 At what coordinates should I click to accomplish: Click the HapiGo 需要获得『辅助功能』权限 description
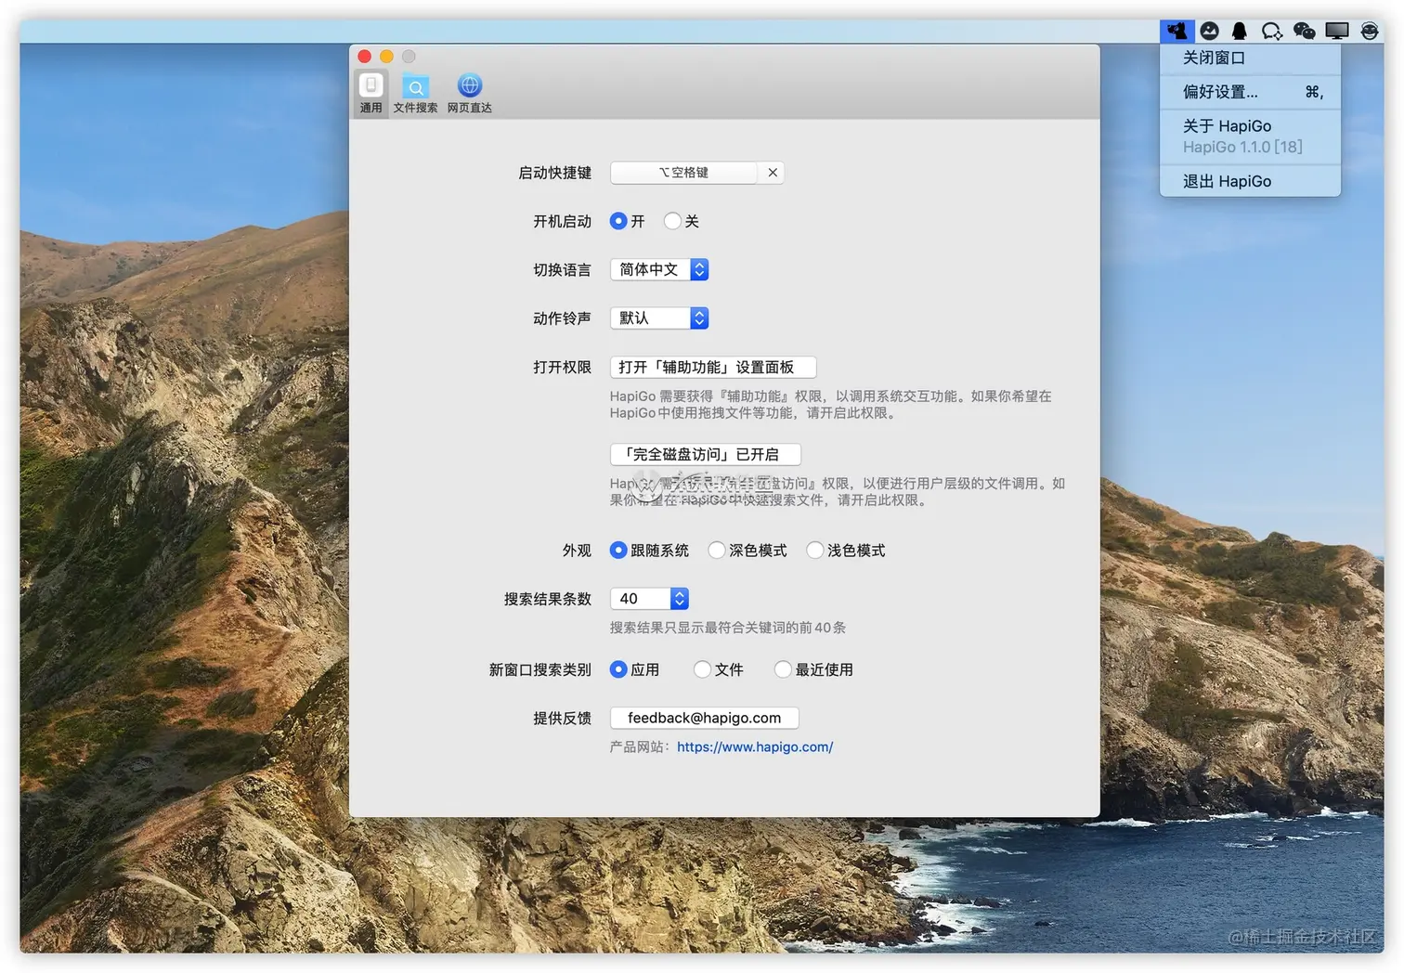point(831,405)
